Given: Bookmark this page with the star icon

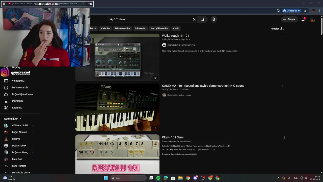Looking at the screenshot, I should 305,11.
